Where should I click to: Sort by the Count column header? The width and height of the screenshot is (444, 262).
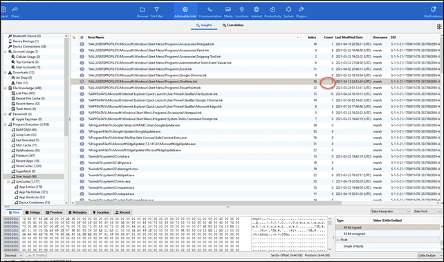(x=326, y=37)
